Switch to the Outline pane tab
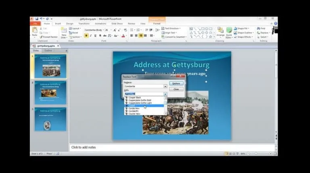Image resolution: width=310 pixels, height=173 pixels. coord(48,51)
